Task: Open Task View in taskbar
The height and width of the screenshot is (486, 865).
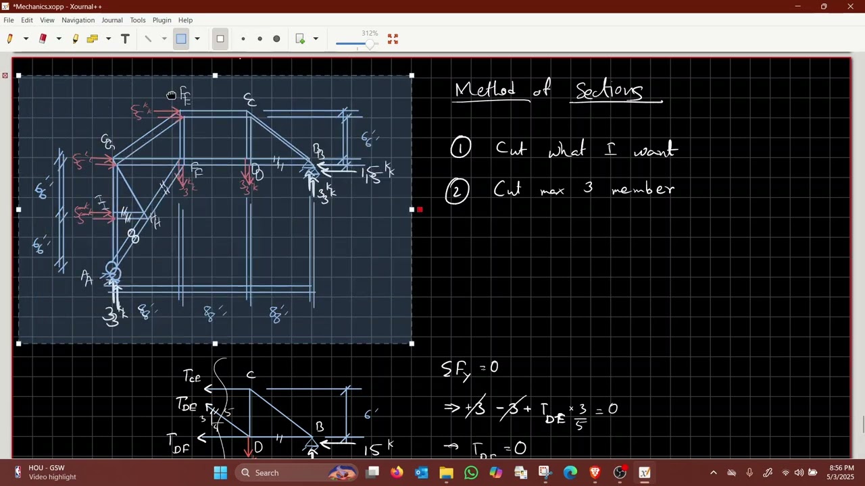Action: 372,473
